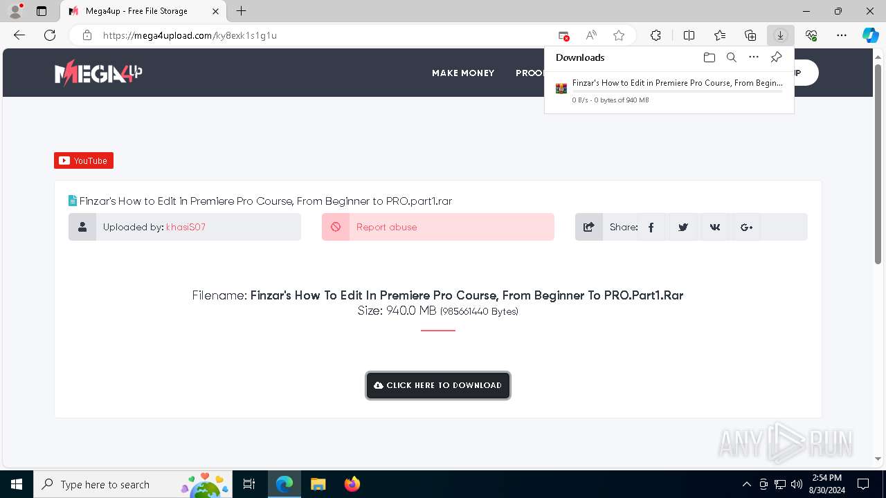The image size is (886, 498).
Task: Open more options in the Downloads panel
Action: (754, 57)
